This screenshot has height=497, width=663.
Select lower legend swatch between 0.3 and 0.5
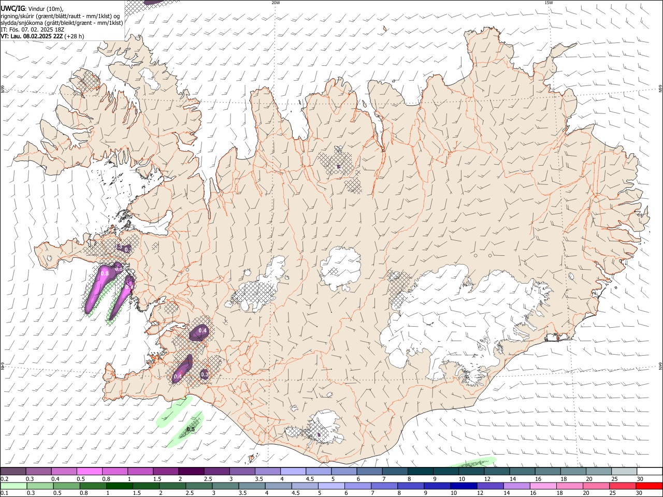click(x=40, y=486)
